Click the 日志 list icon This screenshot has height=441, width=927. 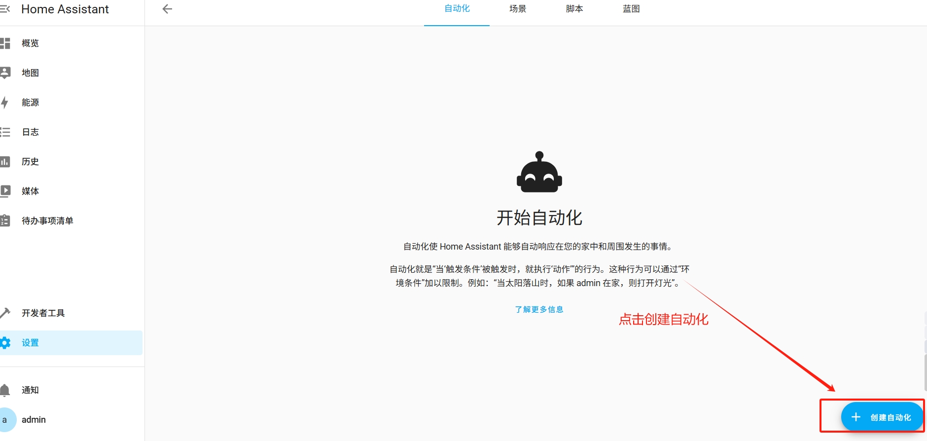pyautogui.click(x=5, y=132)
